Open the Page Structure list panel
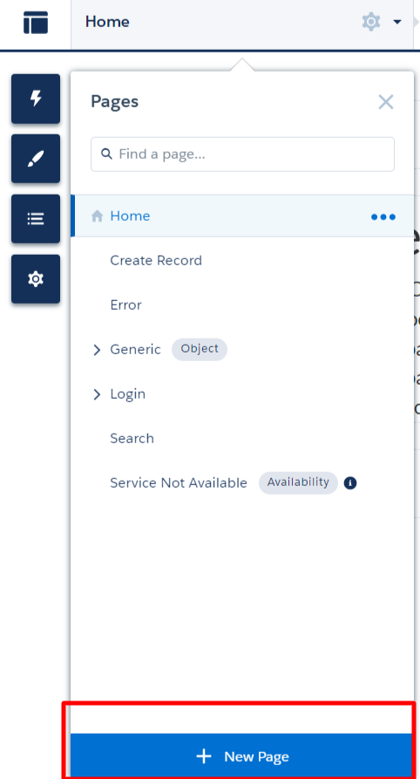This screenshot has width=420, height=779. coord(36,219)
